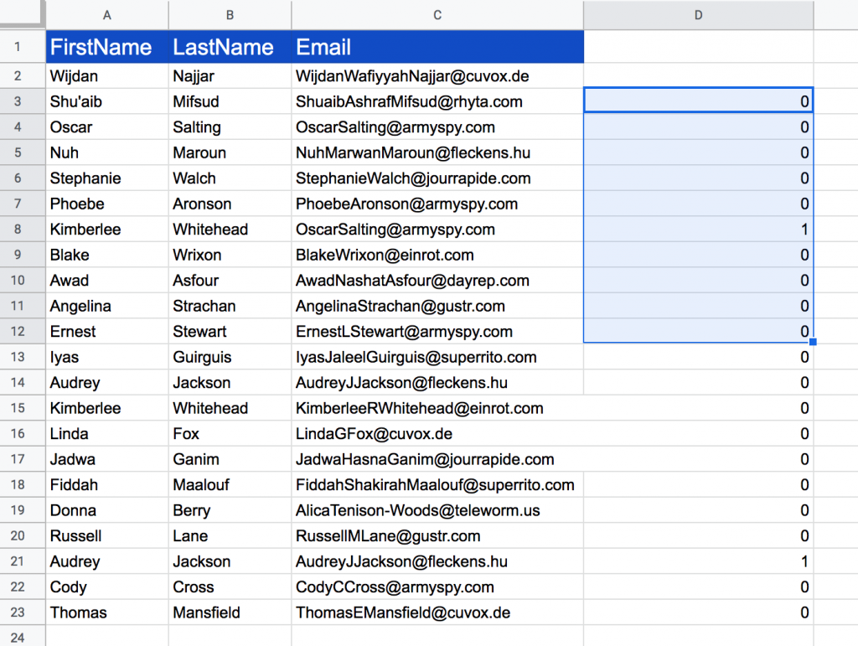Select OscarSalting@armyspy.com cell in row 4

[x=437, y=127]
